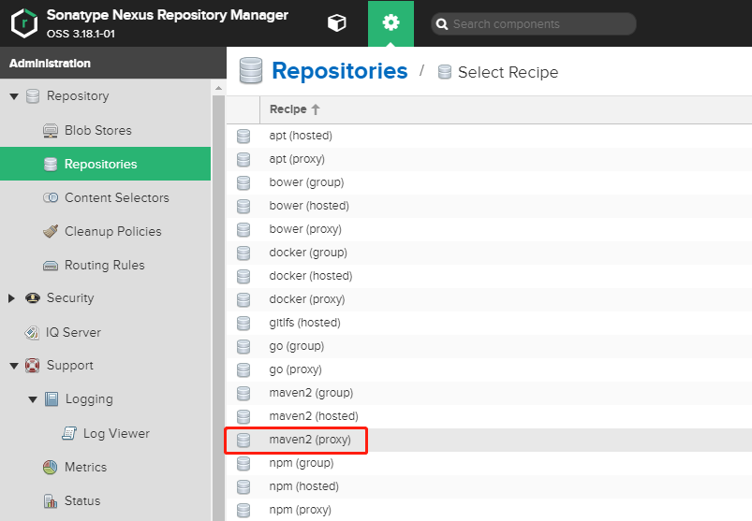Image resolution: width=752 pixels, height=521 pixels.
Task: Click the search magnifier icon
Action: click(x=442, y=24)
